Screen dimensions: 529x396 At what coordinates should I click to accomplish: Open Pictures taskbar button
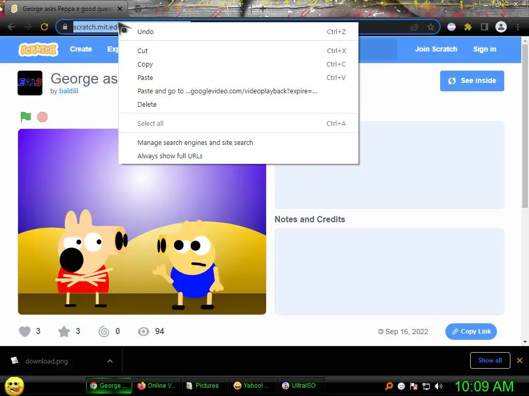click(x=205, y=386)
